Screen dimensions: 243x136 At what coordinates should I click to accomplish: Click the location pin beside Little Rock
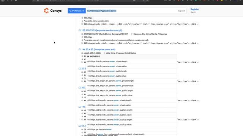[104, 53]
